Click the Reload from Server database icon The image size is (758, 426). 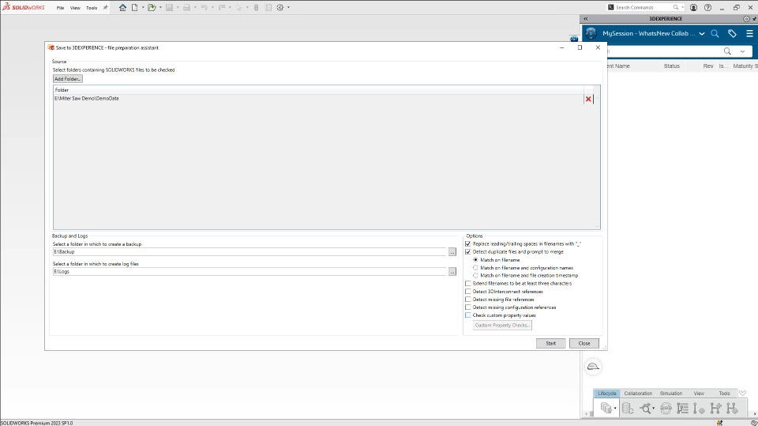(x=628, y=408)
